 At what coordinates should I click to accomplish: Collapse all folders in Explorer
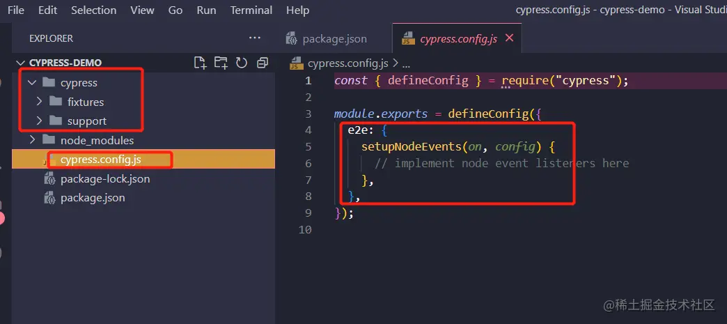(x=263, y=63)
